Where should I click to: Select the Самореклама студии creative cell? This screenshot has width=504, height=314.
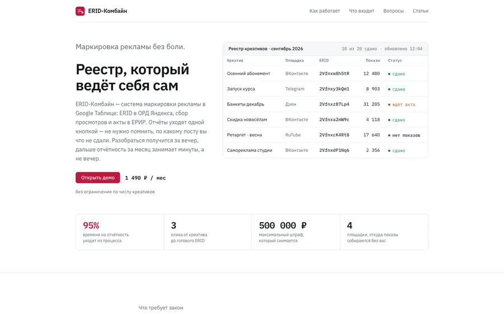[249, 150]
